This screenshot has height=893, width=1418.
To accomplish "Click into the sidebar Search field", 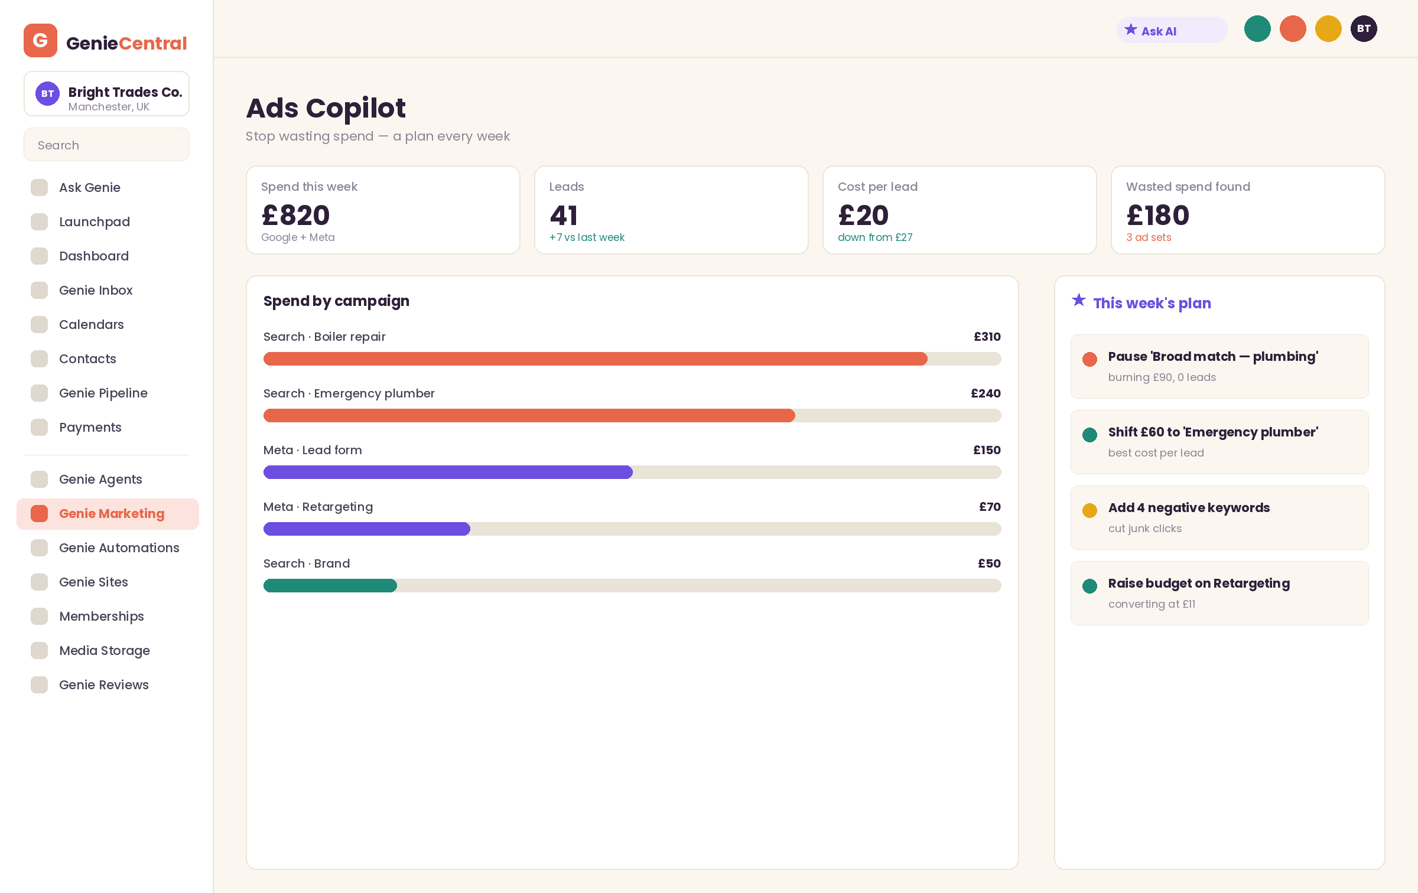I will 106,145.
